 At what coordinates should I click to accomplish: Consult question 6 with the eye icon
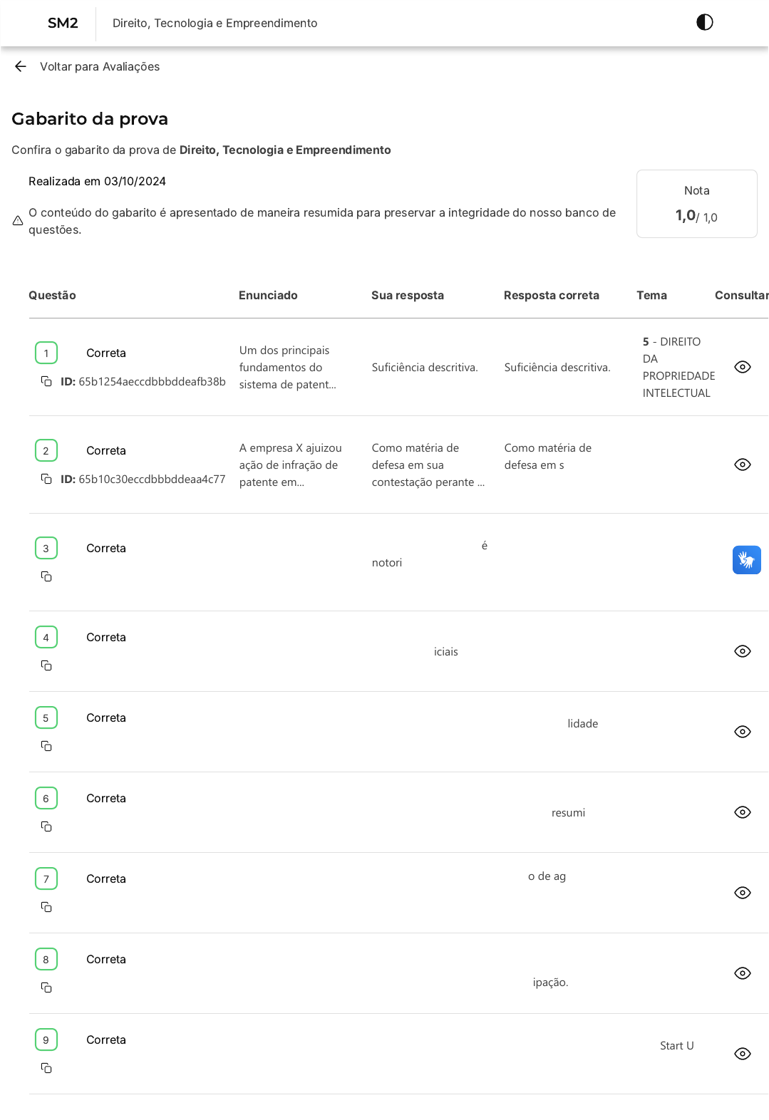(742, 812)
